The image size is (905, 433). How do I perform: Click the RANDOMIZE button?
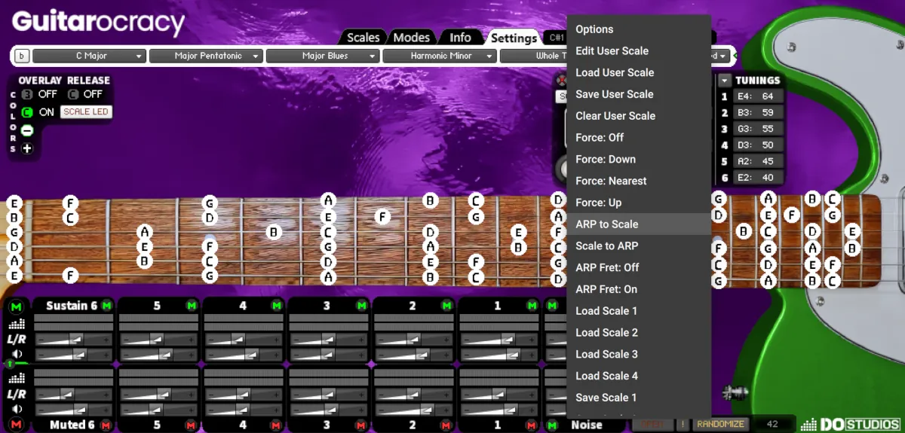(721, 425)
